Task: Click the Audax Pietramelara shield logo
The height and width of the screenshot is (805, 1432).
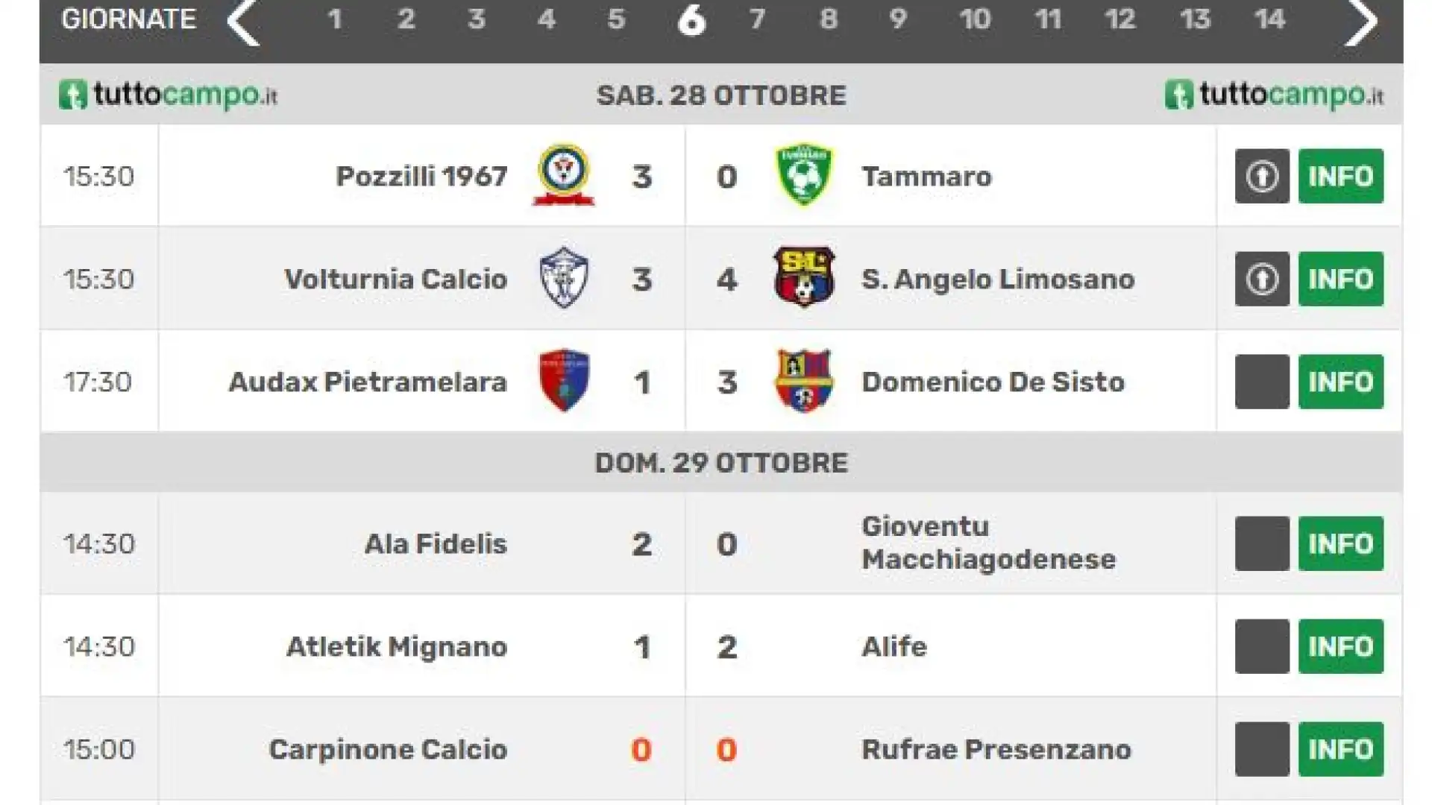Action: point(564,380)
